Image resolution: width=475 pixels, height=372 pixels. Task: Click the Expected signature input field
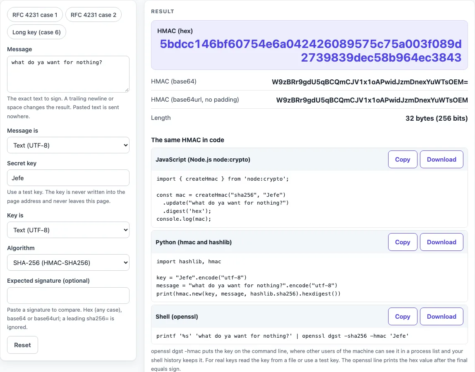68,296
